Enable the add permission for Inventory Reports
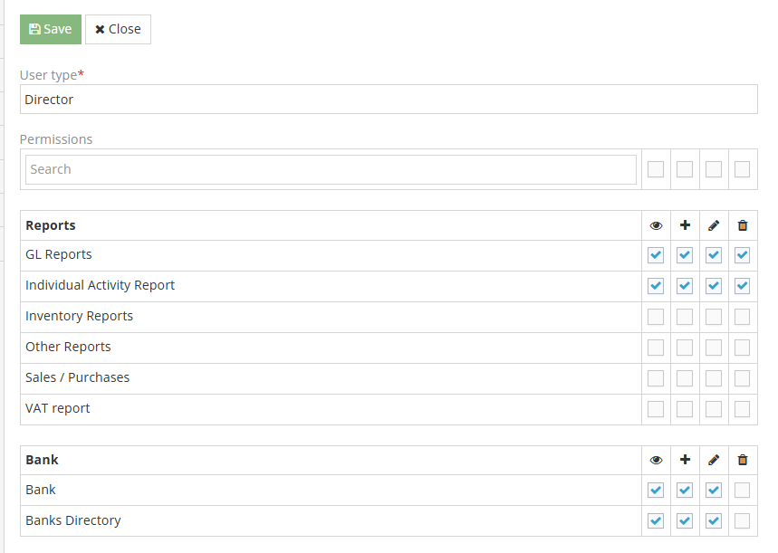The image size is (778, 553). coord(685,317)
